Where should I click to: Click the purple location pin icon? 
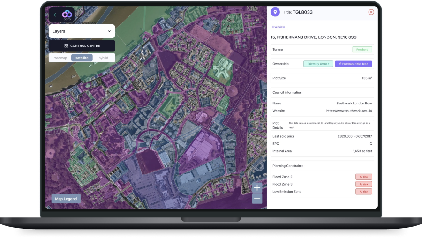(275, 12)
